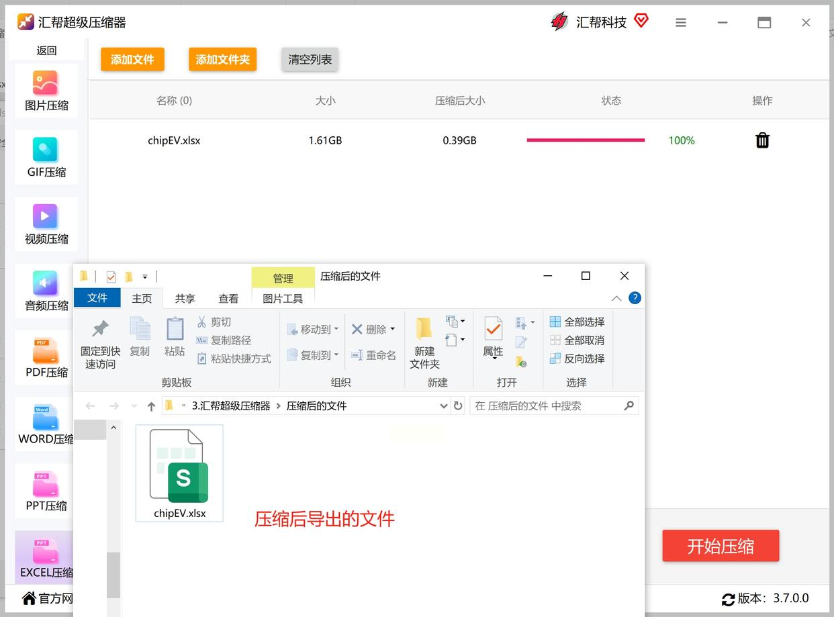Click 全部取消 deselect all option
The height and width of the screenshot is (617, 834).
pos(577,340)
